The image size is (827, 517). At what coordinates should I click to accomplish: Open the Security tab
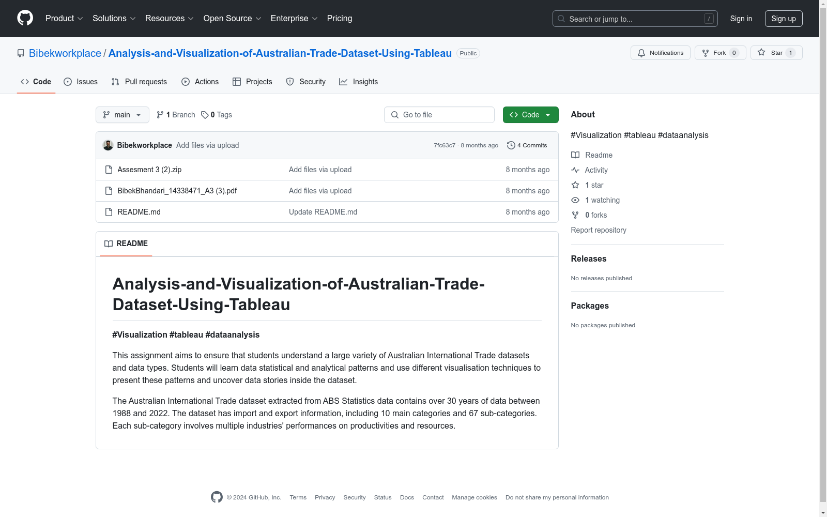306,82
